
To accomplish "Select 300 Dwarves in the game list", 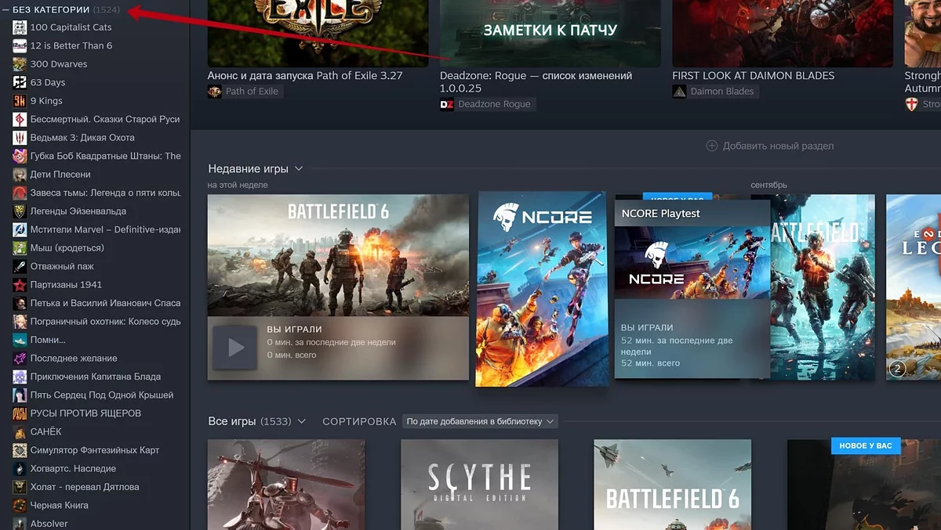I will (x=59, y=64).
